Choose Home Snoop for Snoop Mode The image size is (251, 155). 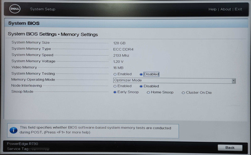point(148,92)
